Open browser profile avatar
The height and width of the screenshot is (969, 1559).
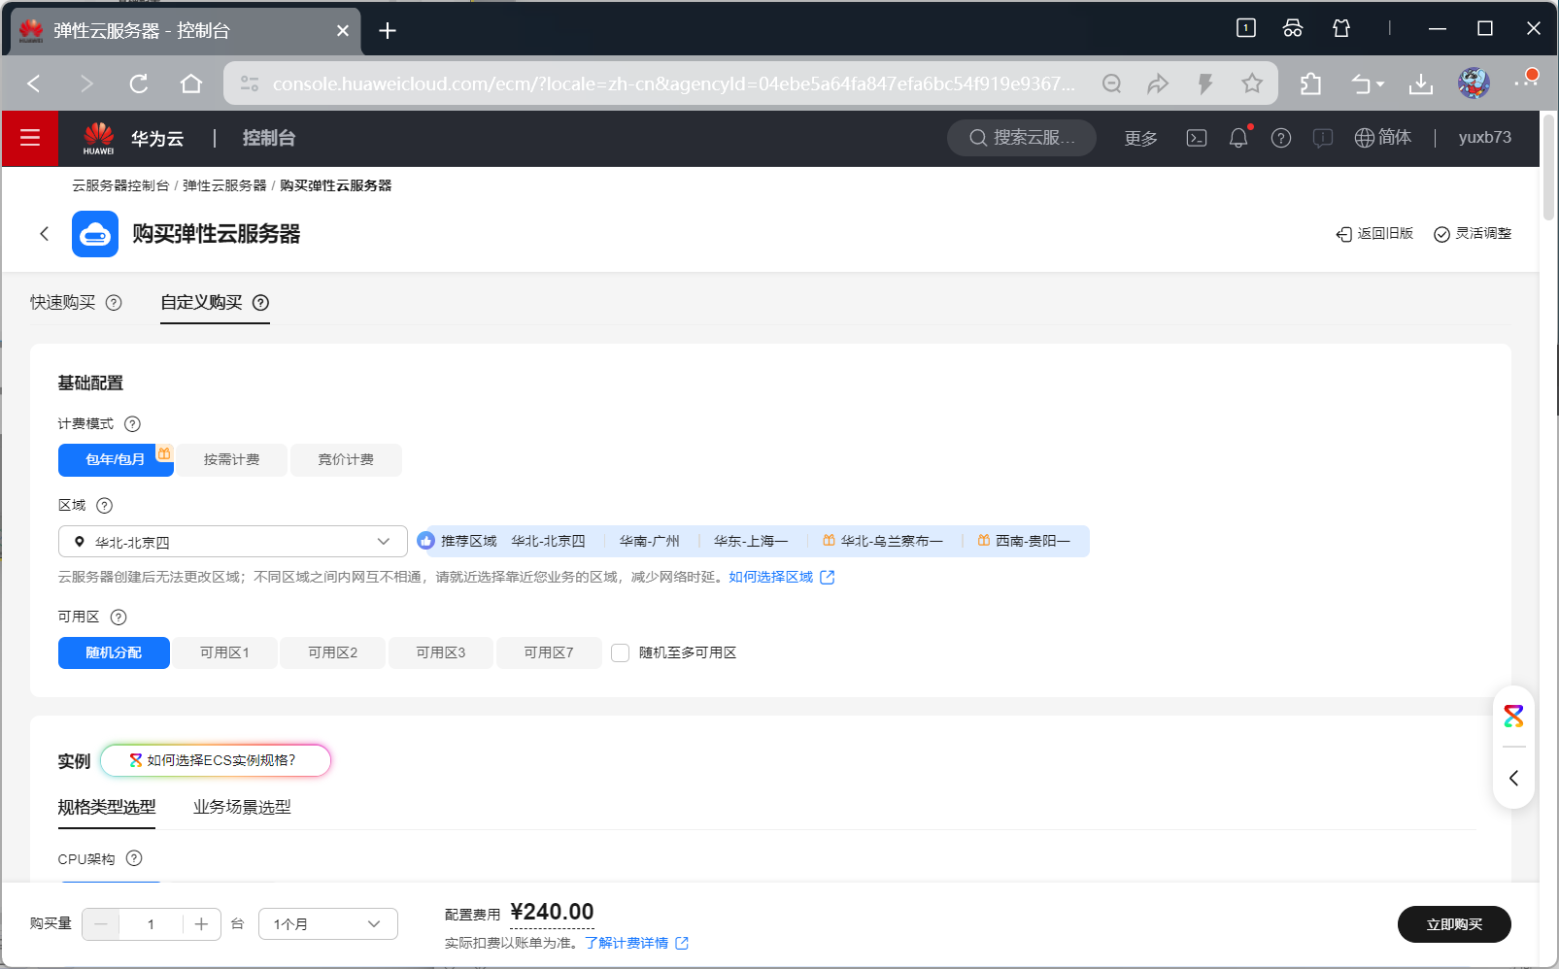[x=1474, y=84]
